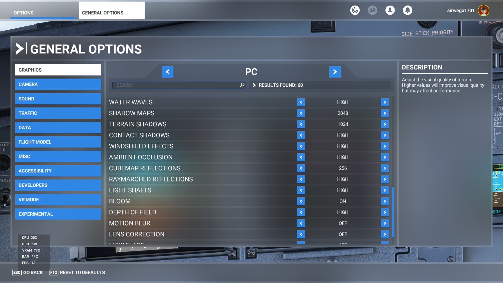Image resolution: width=503 pixels, height=283 pixels.
Task: Open the Experimental category
Action: [x=58, y=214]
